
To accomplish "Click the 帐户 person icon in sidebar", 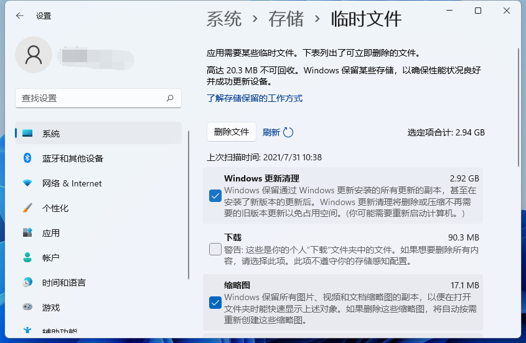I will [x=27, y=258].
